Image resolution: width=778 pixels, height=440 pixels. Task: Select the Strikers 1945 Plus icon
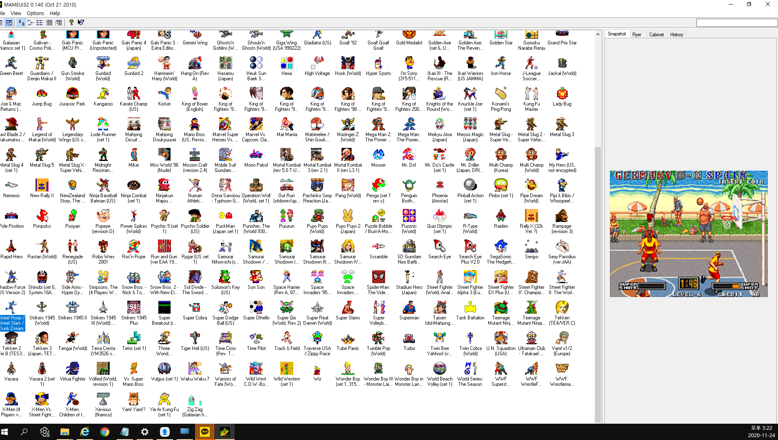click(134, 308)
